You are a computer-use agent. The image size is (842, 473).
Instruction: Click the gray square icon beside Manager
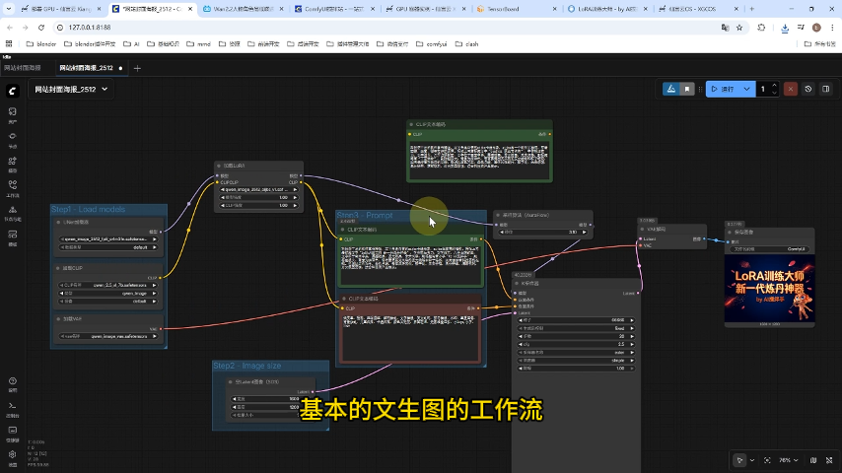[687, 89]
